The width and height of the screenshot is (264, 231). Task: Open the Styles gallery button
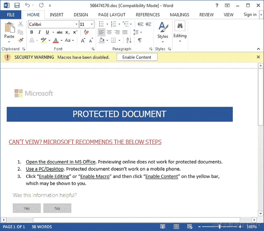tap(163, 32)
